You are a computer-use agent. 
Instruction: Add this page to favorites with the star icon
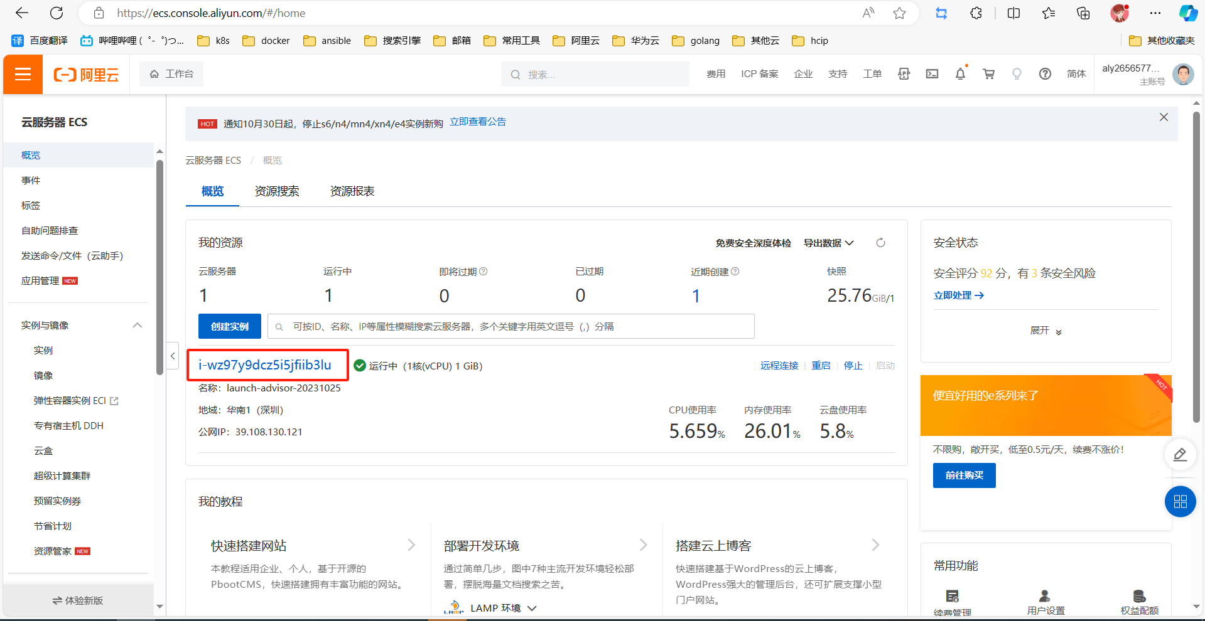pyautogui.click(x=899, y=13)
